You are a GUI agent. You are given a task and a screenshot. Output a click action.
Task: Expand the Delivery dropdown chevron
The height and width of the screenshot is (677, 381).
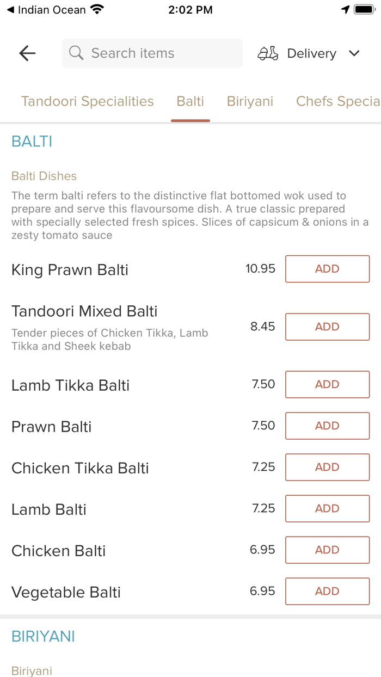coord(354,53)
